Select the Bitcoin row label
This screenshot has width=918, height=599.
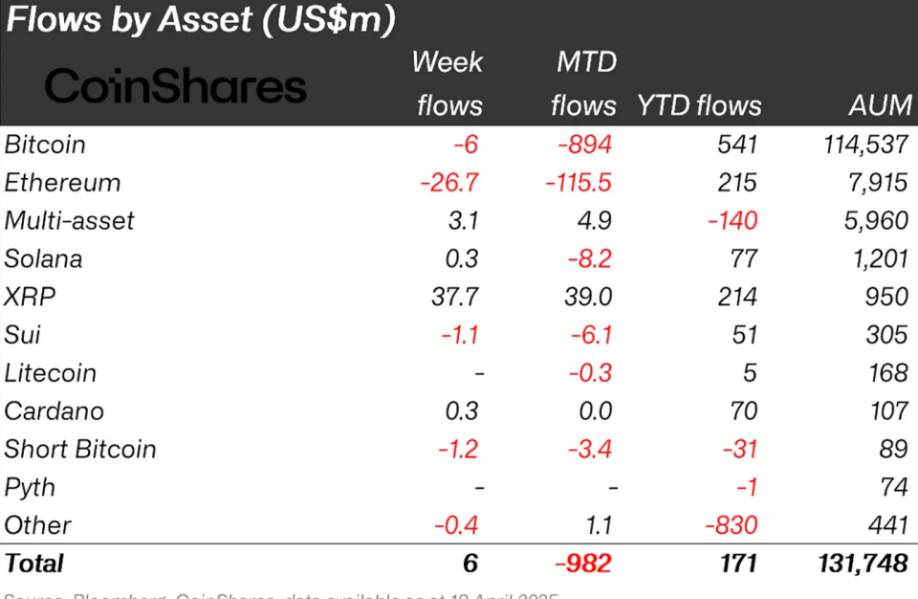click(x=45, y=144)
